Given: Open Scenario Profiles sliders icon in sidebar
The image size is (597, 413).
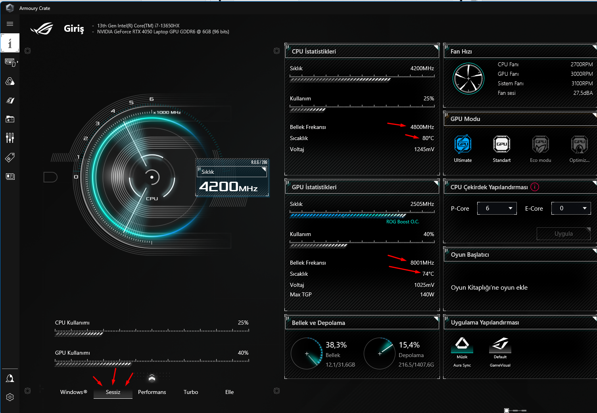Looking at the screenshot, I should pyautogui.click(x=10, y=138).
